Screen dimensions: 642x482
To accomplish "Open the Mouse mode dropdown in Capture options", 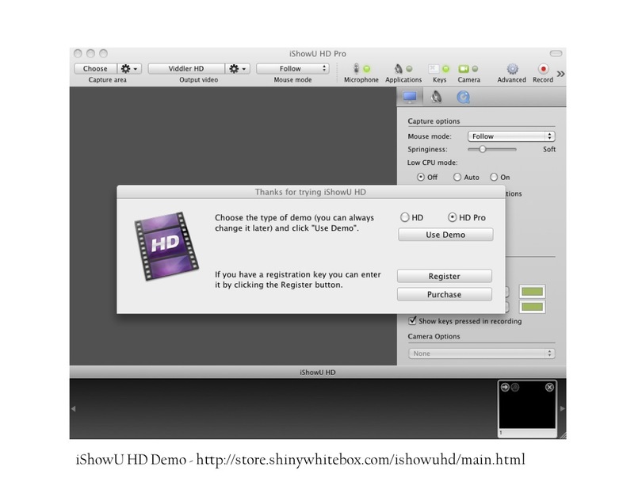I will (x=510, y=136).
